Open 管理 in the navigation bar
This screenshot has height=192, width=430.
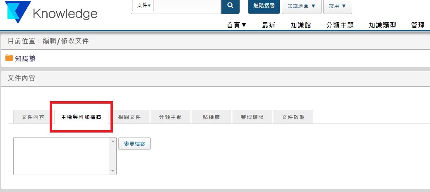(418, 26)
